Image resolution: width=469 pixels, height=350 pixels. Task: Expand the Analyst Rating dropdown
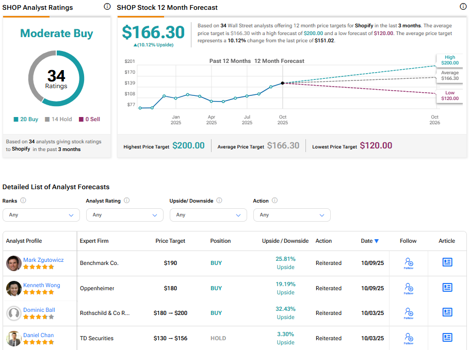[x=125, y=215]
